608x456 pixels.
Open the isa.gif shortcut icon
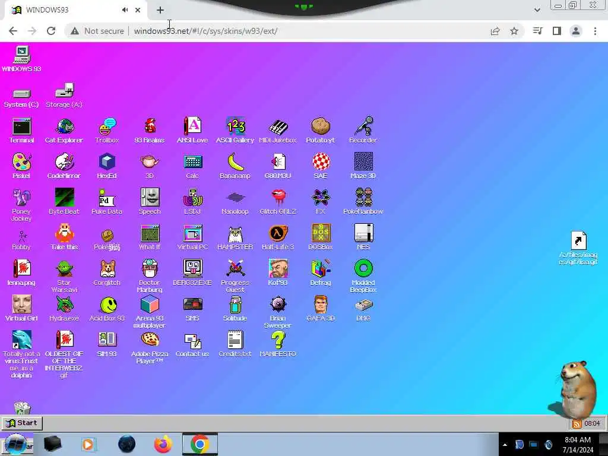click(578, 240)
